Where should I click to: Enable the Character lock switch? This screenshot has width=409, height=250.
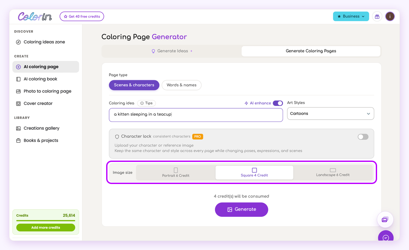[363, 137]
